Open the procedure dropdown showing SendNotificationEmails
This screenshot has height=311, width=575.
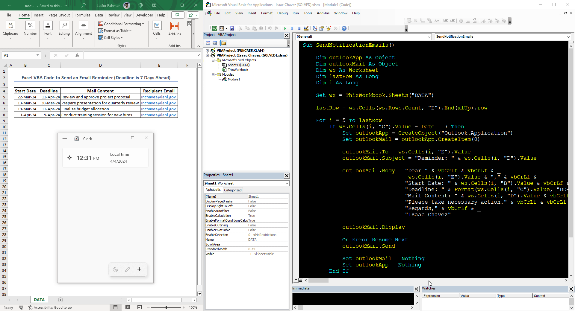[x=568, y=37]
